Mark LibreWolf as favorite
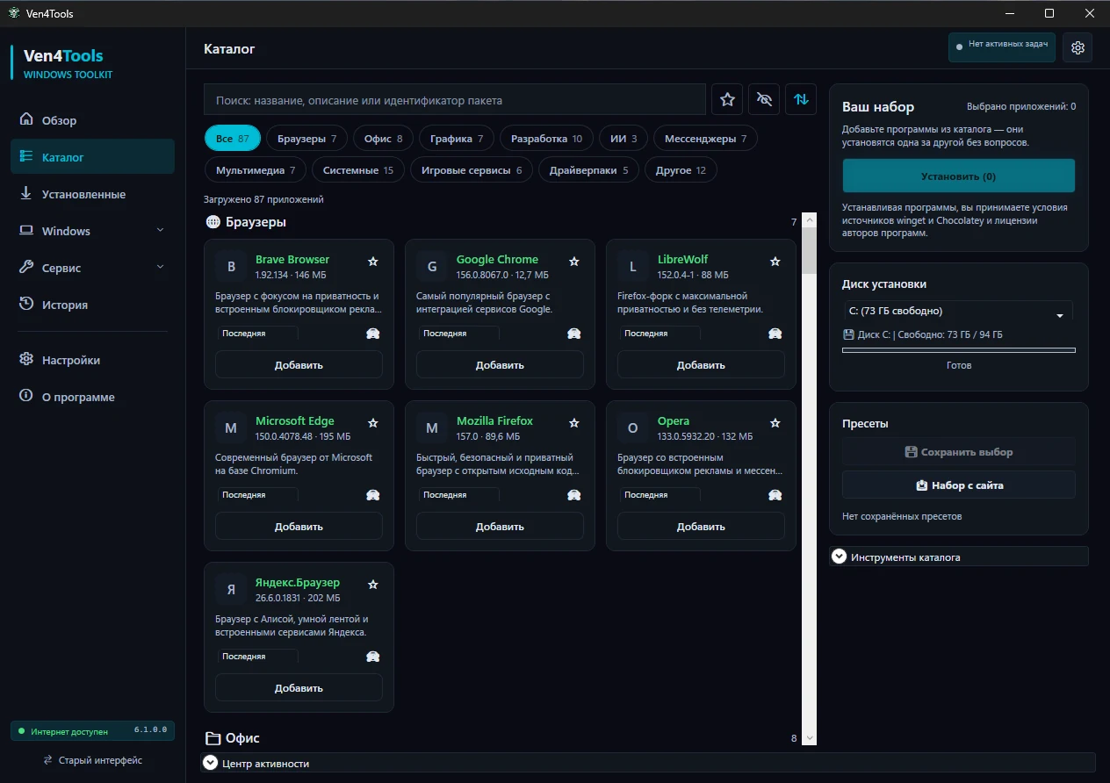This screenshot has height=783, width=1110. (x=775, y=262)
